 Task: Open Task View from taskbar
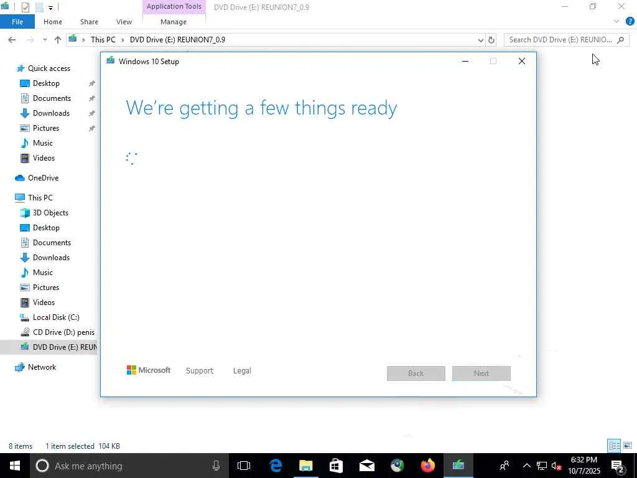[244, 466]
